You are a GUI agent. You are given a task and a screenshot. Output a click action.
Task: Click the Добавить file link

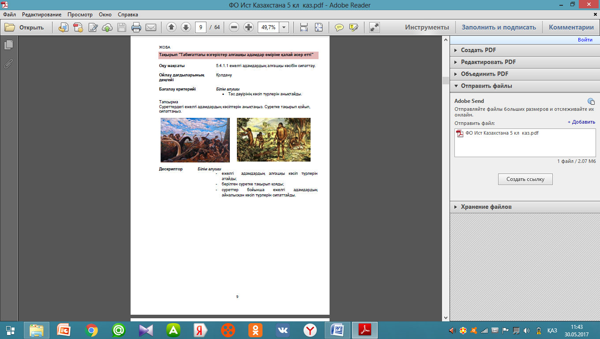581,122
